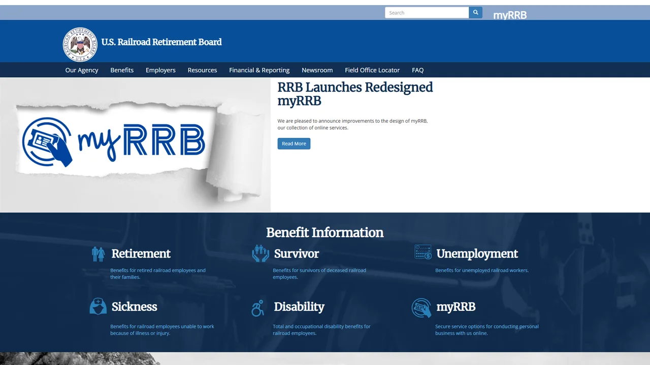Click the Read More button
Viewport: 650px width, 365px height.
294,143
